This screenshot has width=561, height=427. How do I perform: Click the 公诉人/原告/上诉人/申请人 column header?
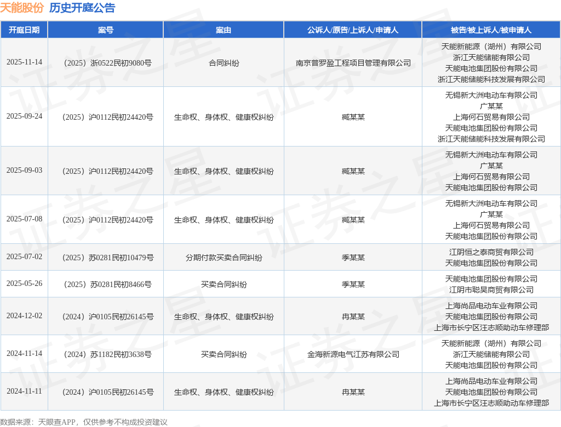click(x=353, y=30)
